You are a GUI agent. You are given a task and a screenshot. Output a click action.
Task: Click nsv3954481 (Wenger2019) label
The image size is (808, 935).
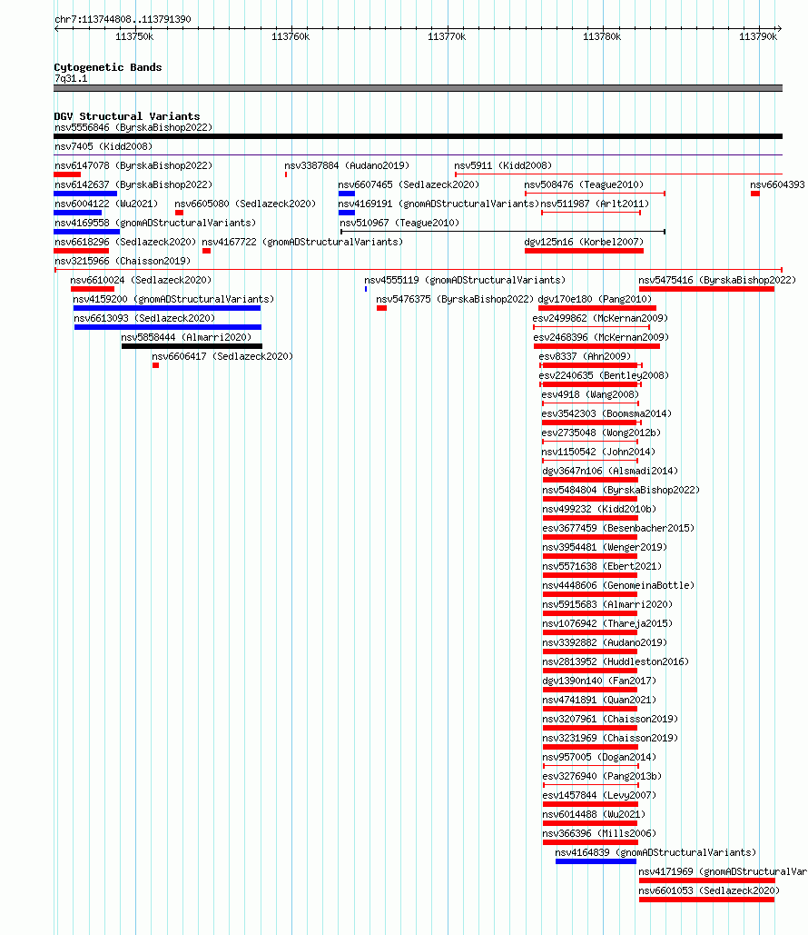click(605, 547)
